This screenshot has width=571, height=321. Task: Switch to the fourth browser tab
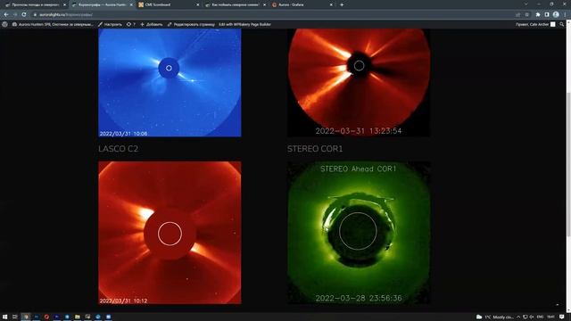point(236,4)
